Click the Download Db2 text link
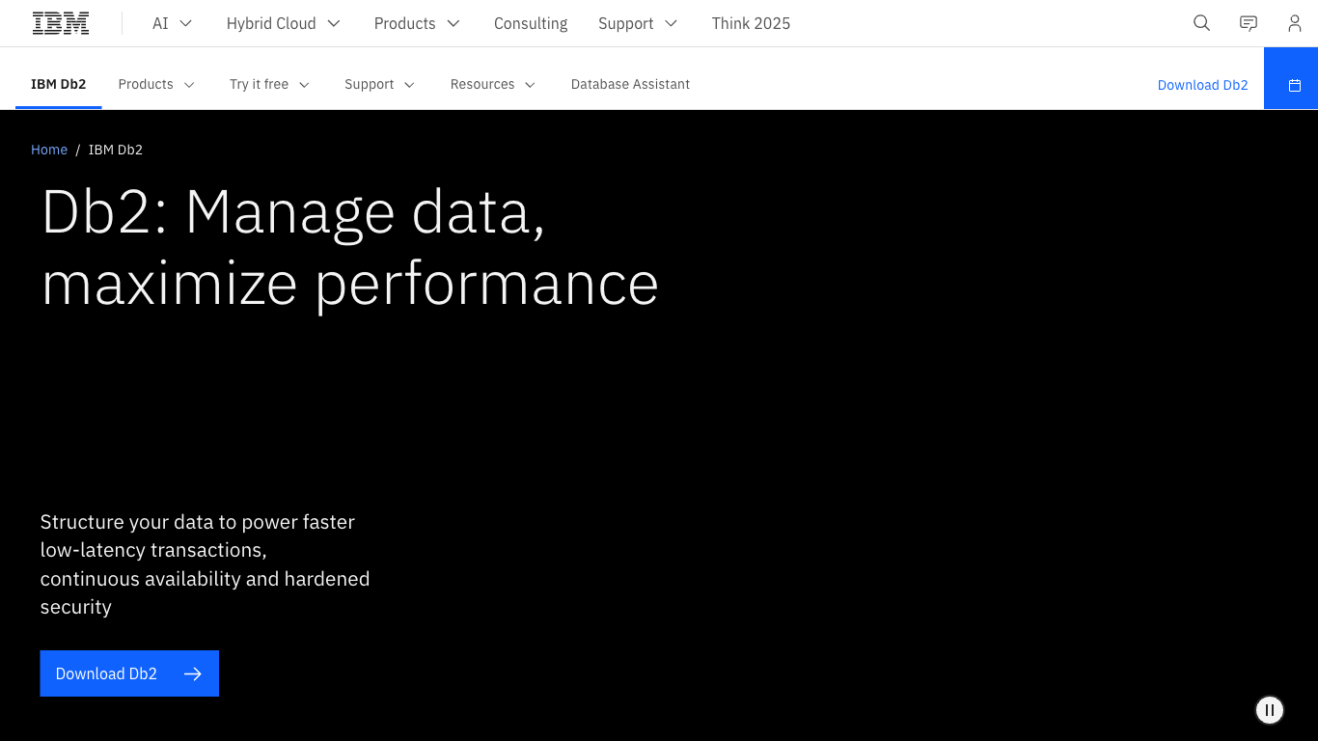Screen dimensions: 1318x741 [x=1202, y=85]
